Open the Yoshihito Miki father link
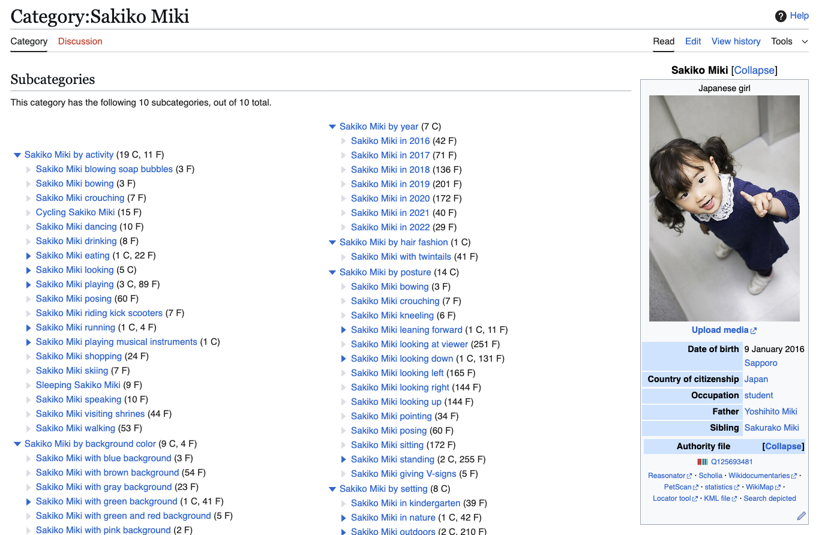This screenshot has height=535, width=822. click(x=771, y=411)
